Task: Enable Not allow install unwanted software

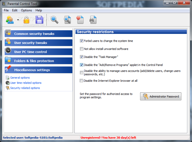Action: point(81,49)
